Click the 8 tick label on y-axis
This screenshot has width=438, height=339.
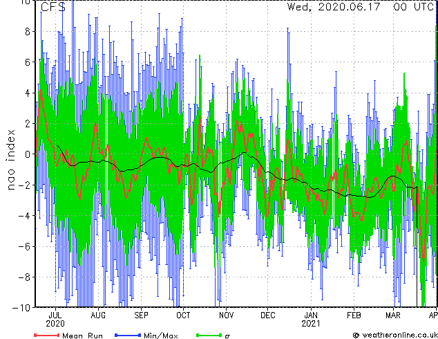(28, 32)
